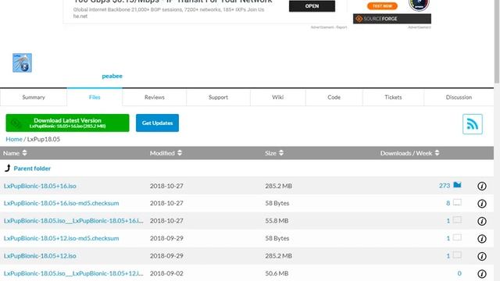Go to the Support tab
The width and height of the screenshot is (500, 281).
tap(218, 97)
